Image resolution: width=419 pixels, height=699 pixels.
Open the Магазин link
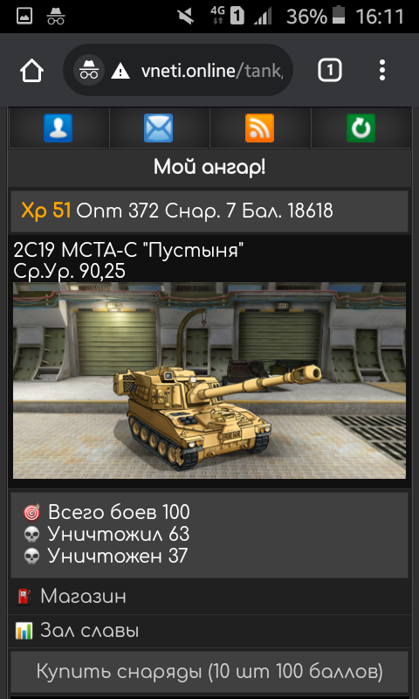[83, 596]
